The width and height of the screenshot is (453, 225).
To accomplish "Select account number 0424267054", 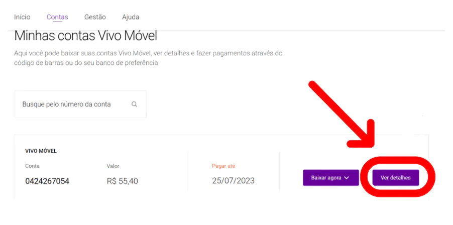I will pos(47,181).
